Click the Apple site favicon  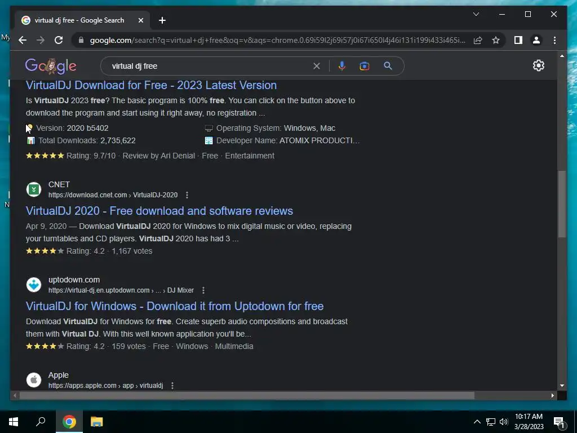point(34,380)
